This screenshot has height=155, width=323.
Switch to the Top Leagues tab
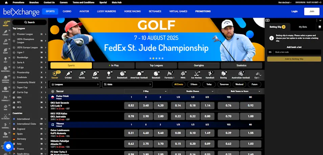pos(156,65)
